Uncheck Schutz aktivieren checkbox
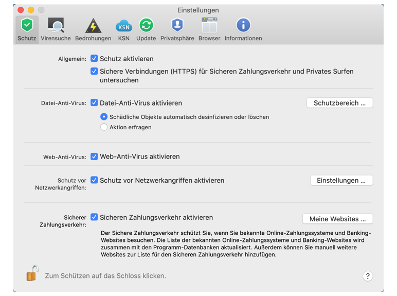 94,59
